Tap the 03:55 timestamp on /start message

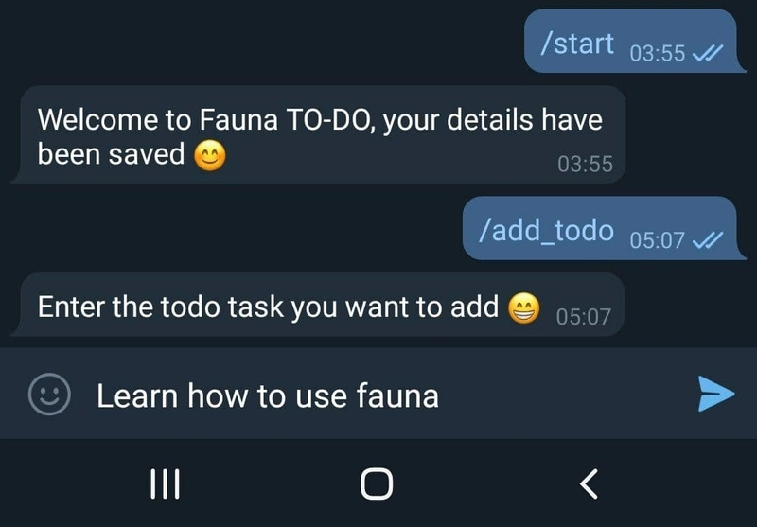[658, 53]
